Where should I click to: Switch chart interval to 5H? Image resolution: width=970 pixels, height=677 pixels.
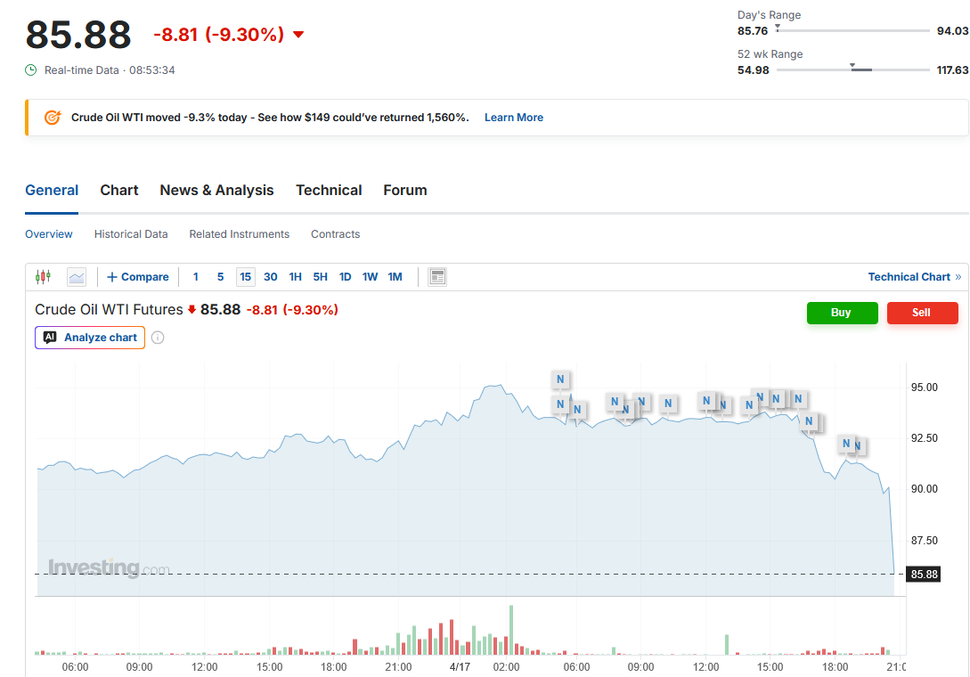320,277
